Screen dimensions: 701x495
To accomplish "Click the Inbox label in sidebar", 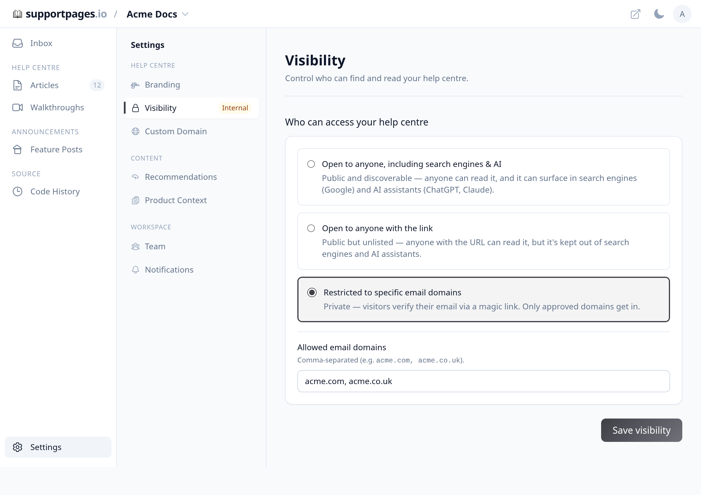I will click(41, 43).
